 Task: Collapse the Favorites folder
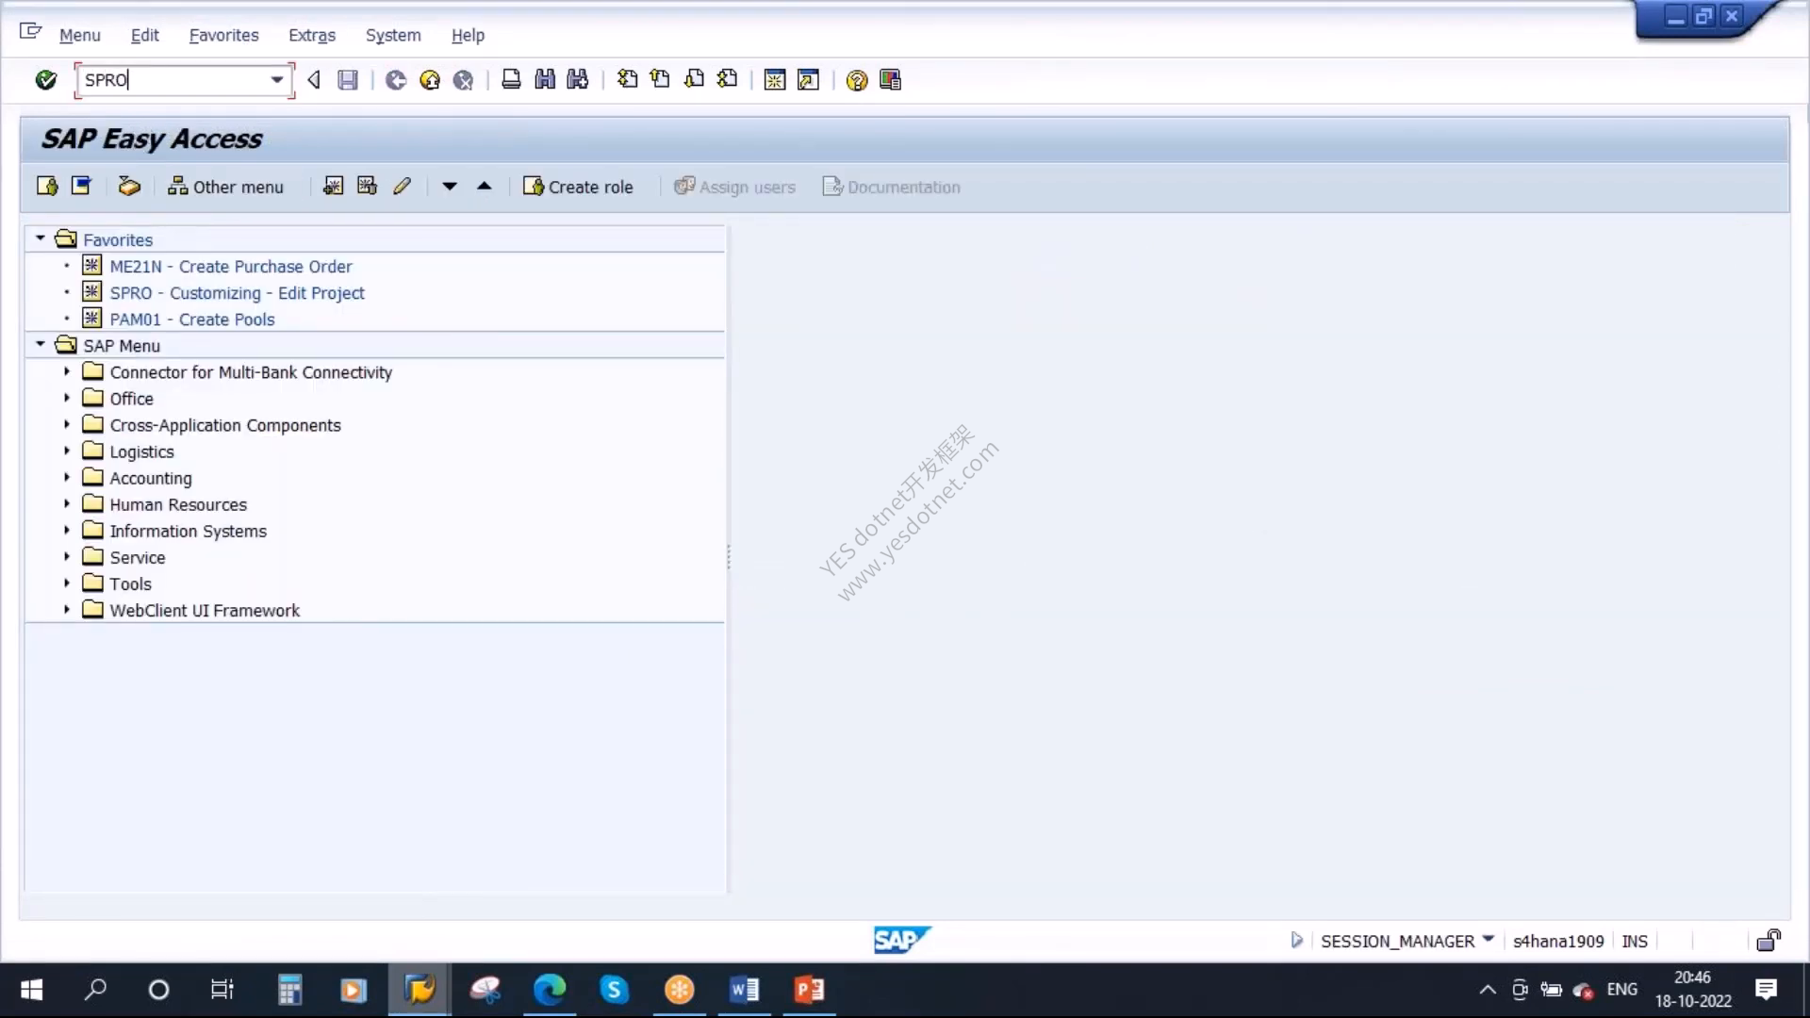point(40,239)
